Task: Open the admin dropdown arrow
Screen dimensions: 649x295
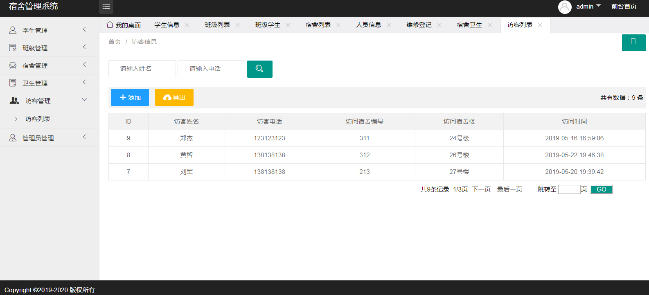Action: click(x=598, y=6)
